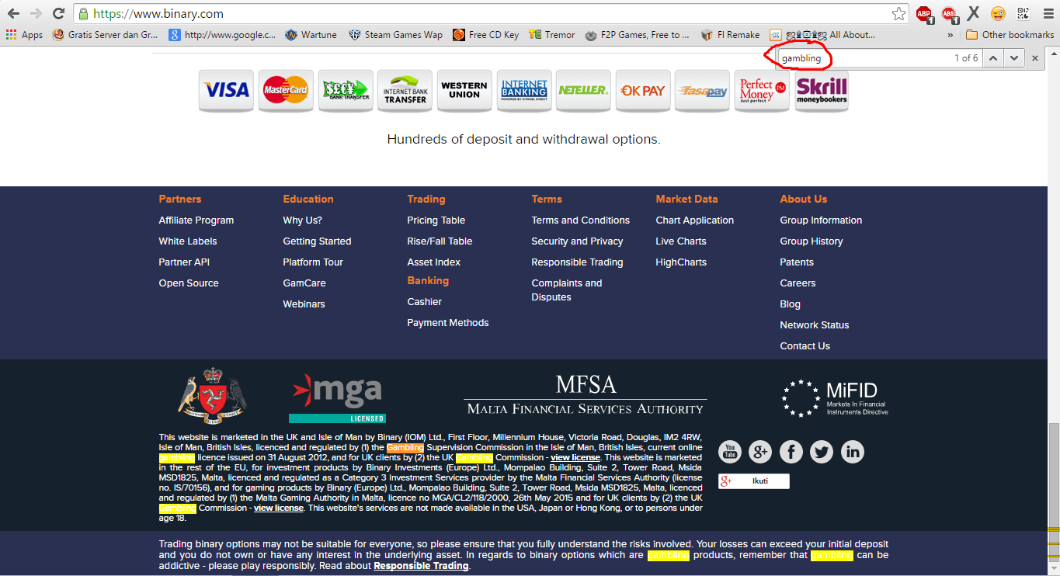
Task: Open the Free CD Key bookmark
Action: coord(485,35)
